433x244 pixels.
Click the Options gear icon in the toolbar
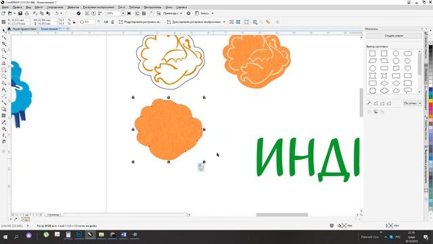189,14
